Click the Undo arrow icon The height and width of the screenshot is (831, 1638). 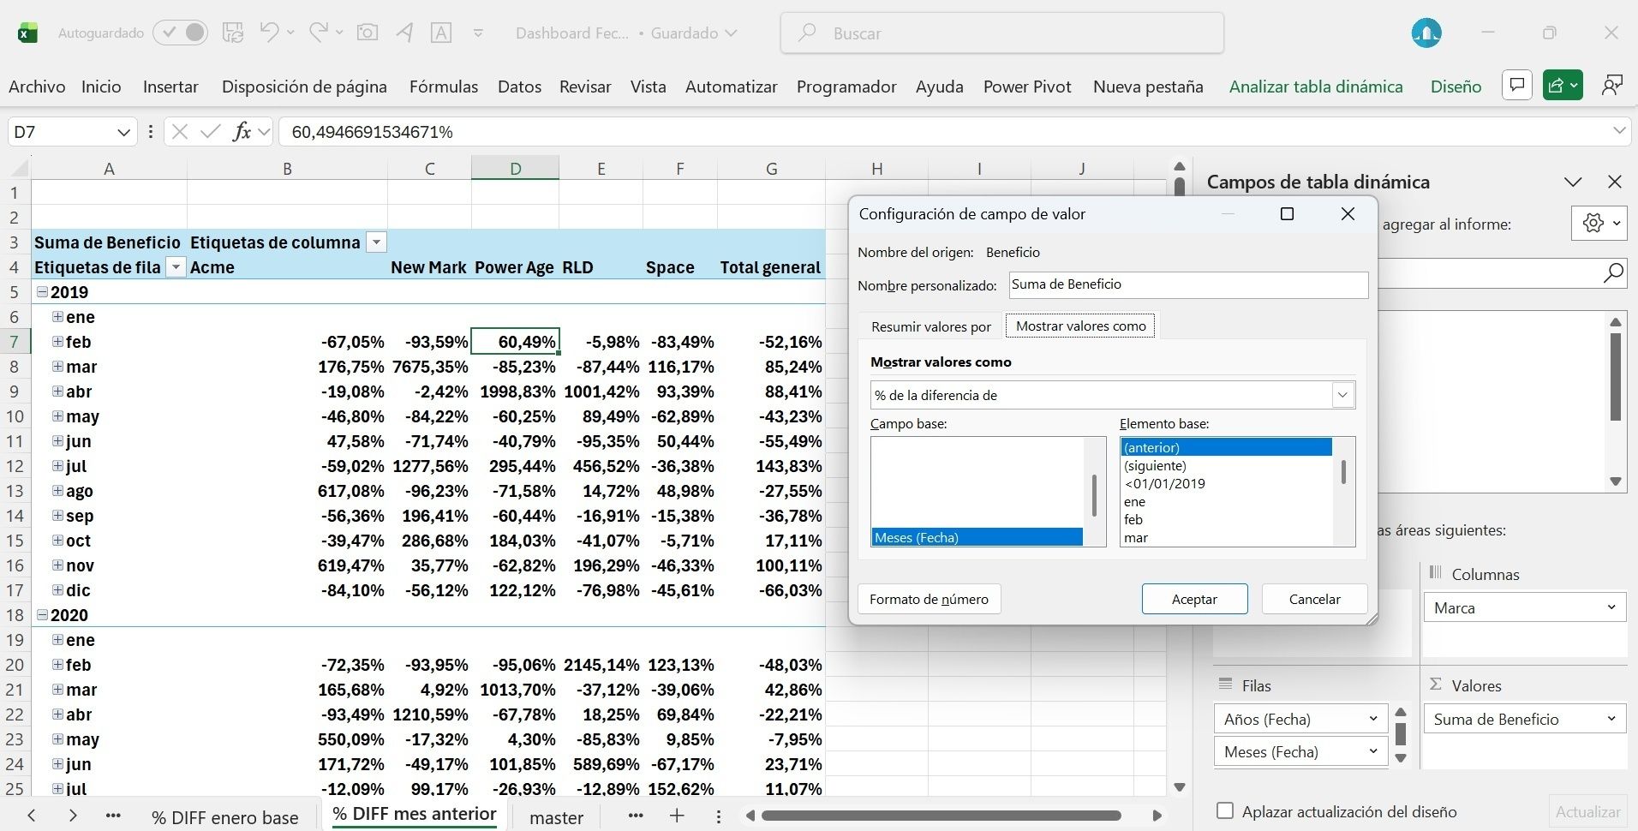coord(269,33)
